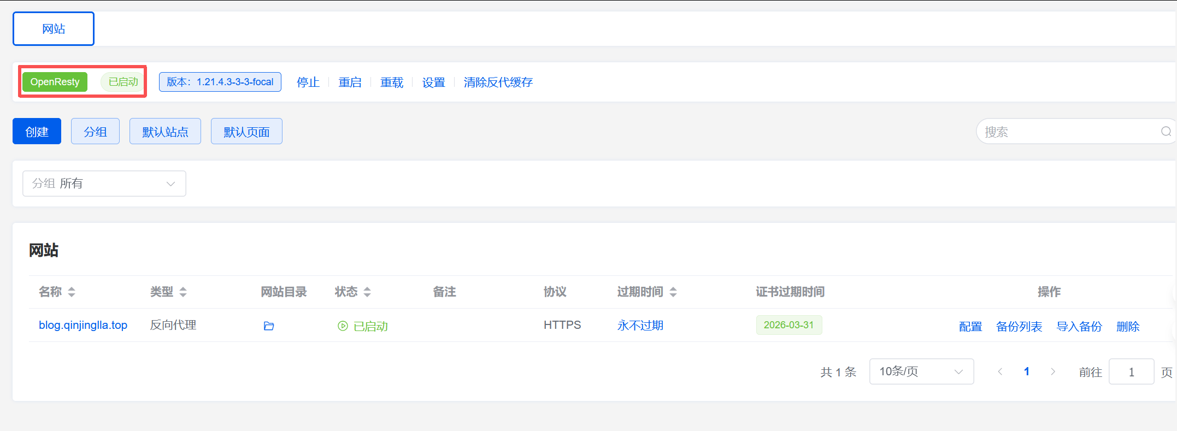Sort by 类型 column arrows

[183, 292]
